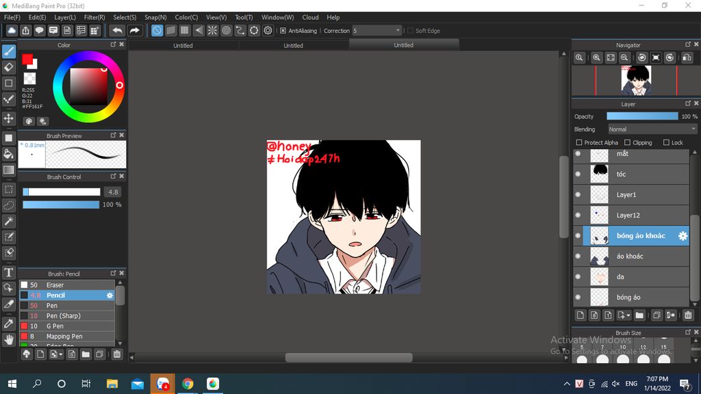Open the File(F) menu

pos(12,17)
